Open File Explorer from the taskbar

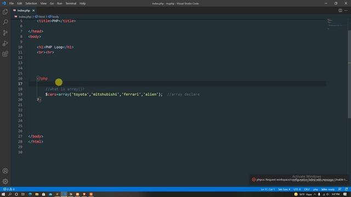point(37,194)
